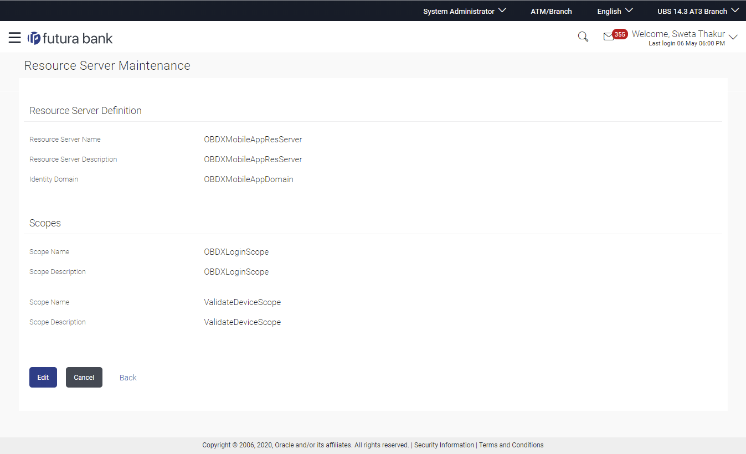746x454 pixels.
Task: Click the Scopes section heading
Action: [x=45, y=223]
